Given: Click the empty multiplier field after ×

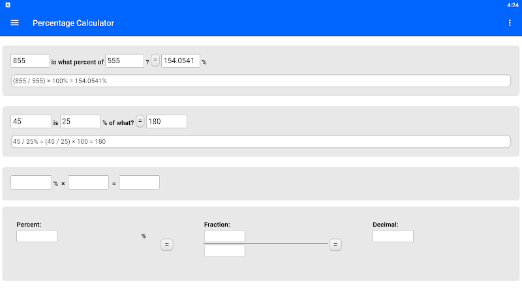Looking at the screenshot, I should pyautogui.click(x=88, y=182).
